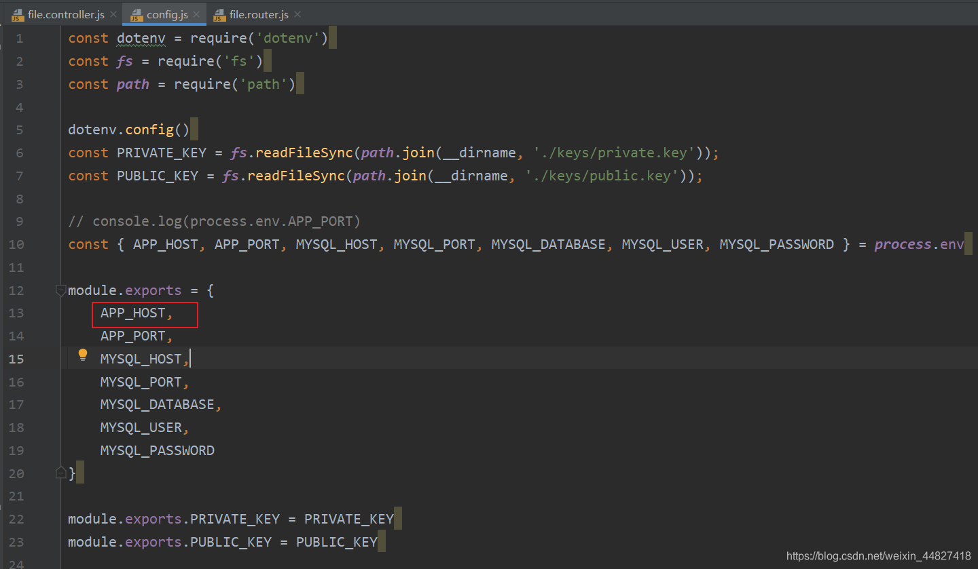Close the config.js tab
Viewport: 978px width, 569px height.
196,14
